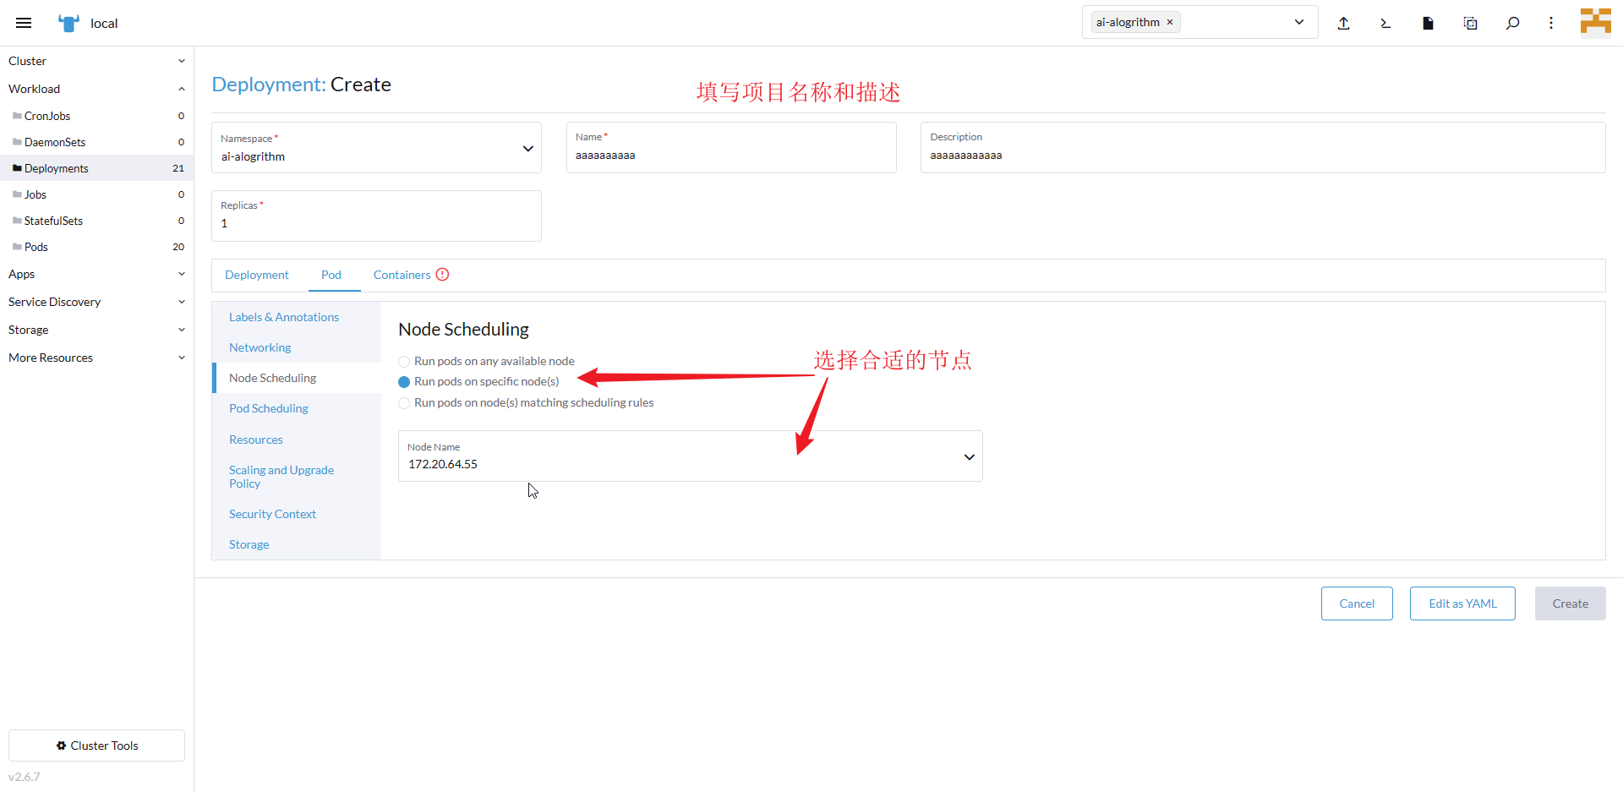
Task: Open the hamburger navigation menu
Action: click(x=24, y=23)
